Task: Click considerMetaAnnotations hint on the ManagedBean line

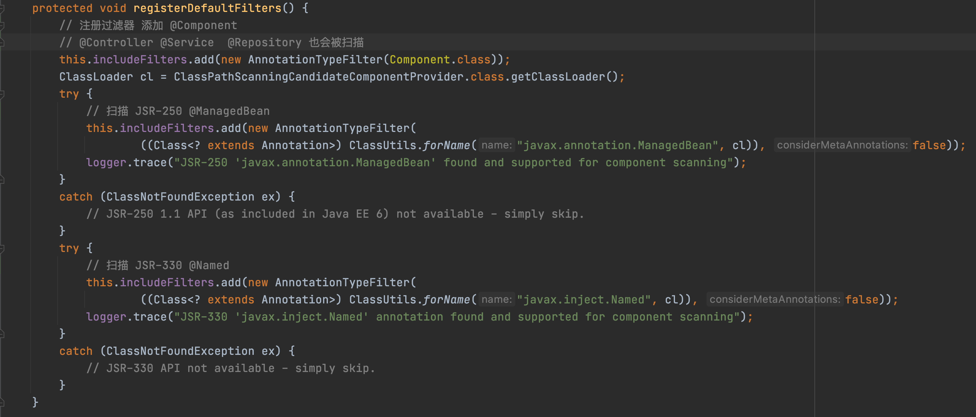Action: pyautogui.click(x=842, y=145)
